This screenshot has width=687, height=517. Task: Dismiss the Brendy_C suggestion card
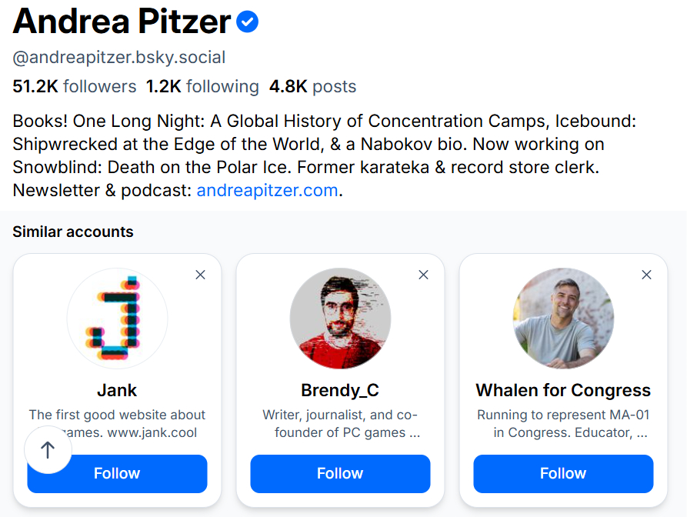pos(423,275)
